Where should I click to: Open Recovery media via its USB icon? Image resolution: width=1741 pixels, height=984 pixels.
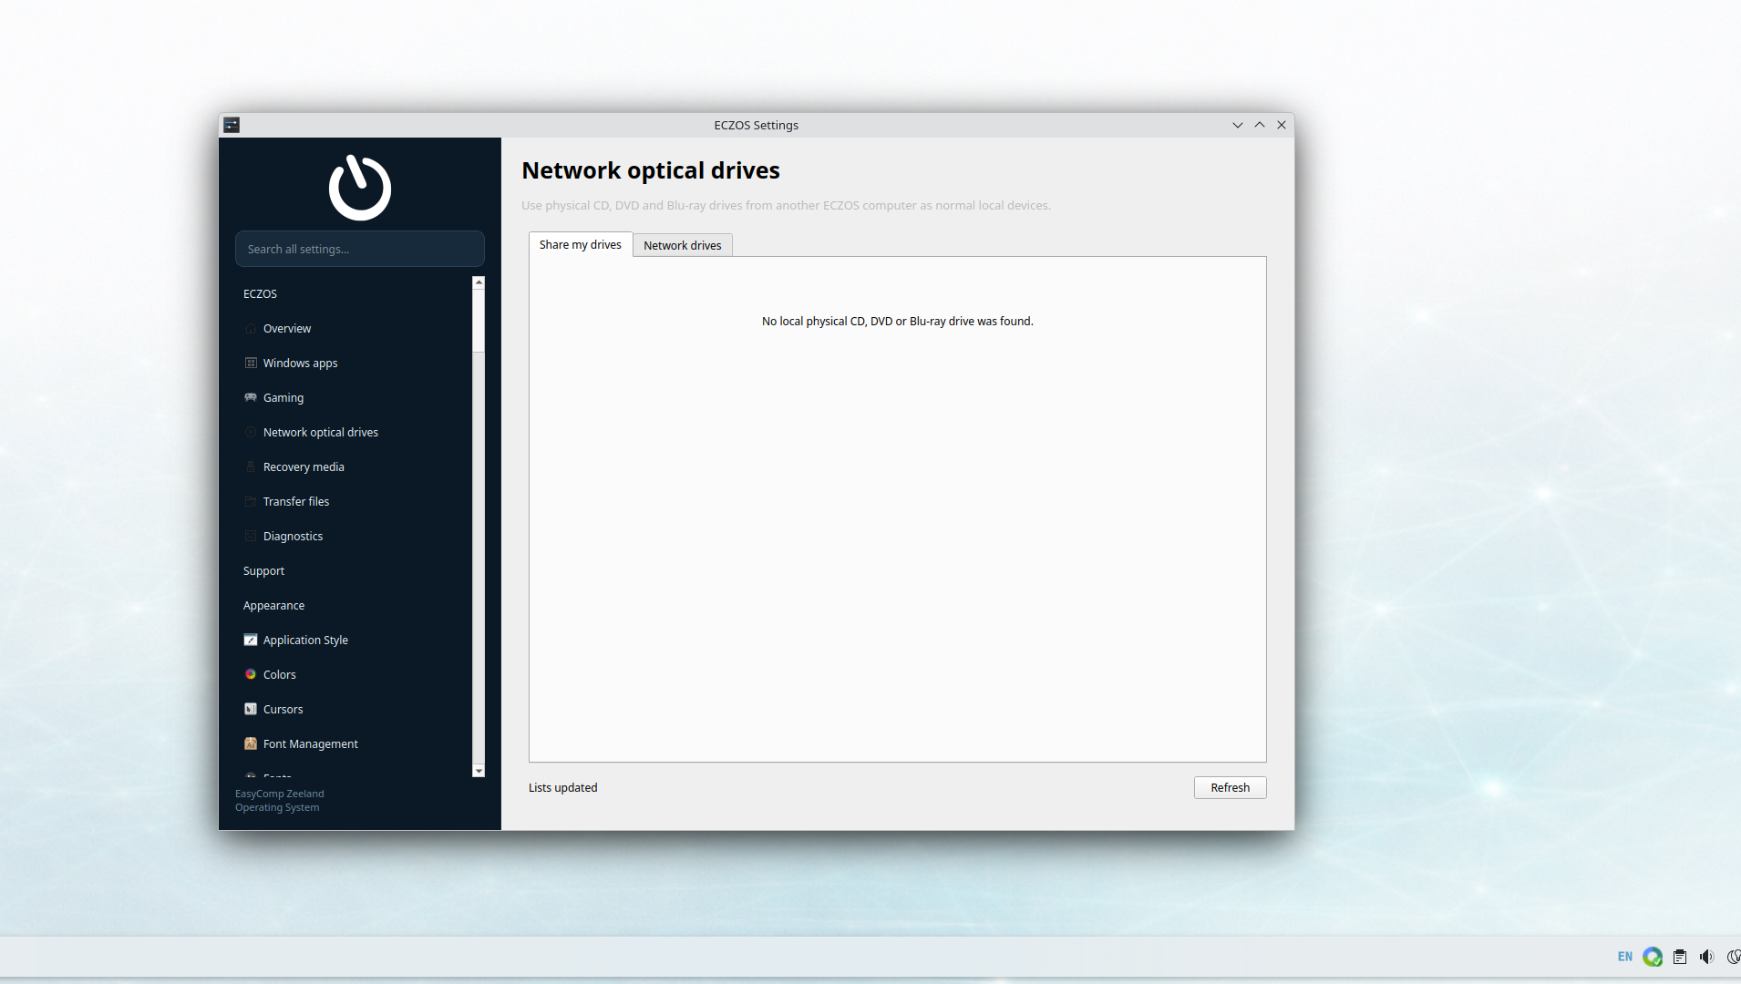click(x=251, y=467)
